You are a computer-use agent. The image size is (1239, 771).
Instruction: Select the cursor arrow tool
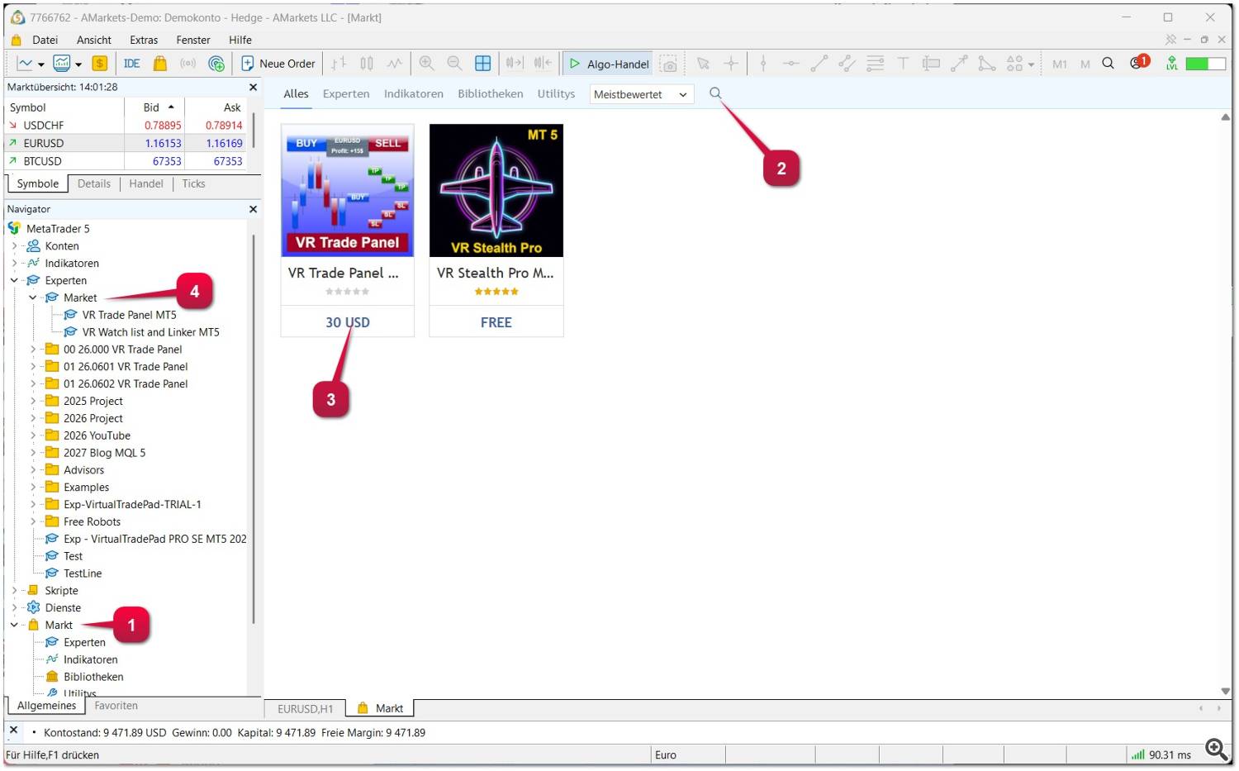click(703, 64)
